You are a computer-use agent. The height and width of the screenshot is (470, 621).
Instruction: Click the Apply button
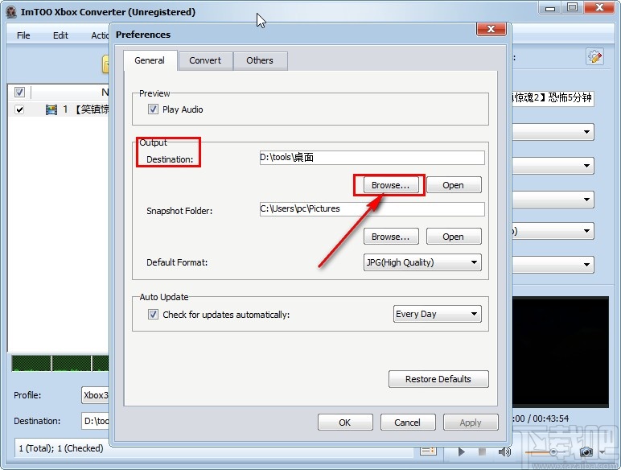click(x=471, y=423)
